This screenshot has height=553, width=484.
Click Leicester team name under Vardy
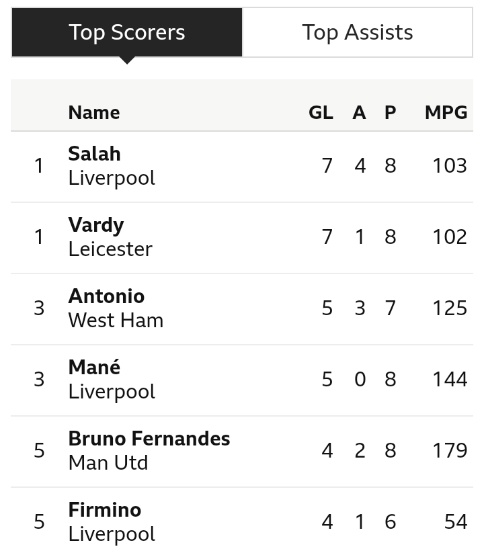[110, 249]
